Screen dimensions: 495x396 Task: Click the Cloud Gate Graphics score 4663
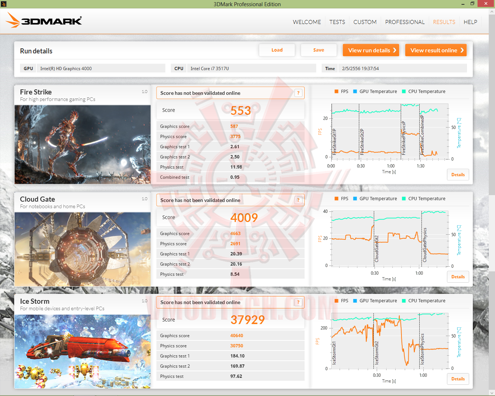[235, 234]
